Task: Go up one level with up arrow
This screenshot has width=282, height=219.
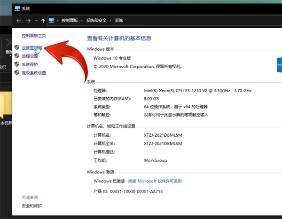Action: (43, 21)
